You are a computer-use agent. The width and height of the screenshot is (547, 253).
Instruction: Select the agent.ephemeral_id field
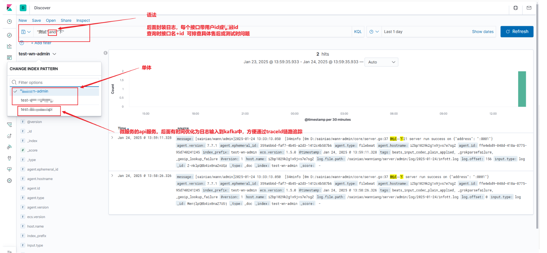coord(43,169)
